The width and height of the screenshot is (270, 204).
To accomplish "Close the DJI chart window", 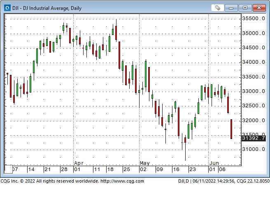I will [x=259, y=8].
